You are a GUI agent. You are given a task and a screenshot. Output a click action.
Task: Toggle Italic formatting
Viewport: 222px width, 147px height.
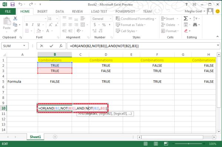tap(33, 25)
